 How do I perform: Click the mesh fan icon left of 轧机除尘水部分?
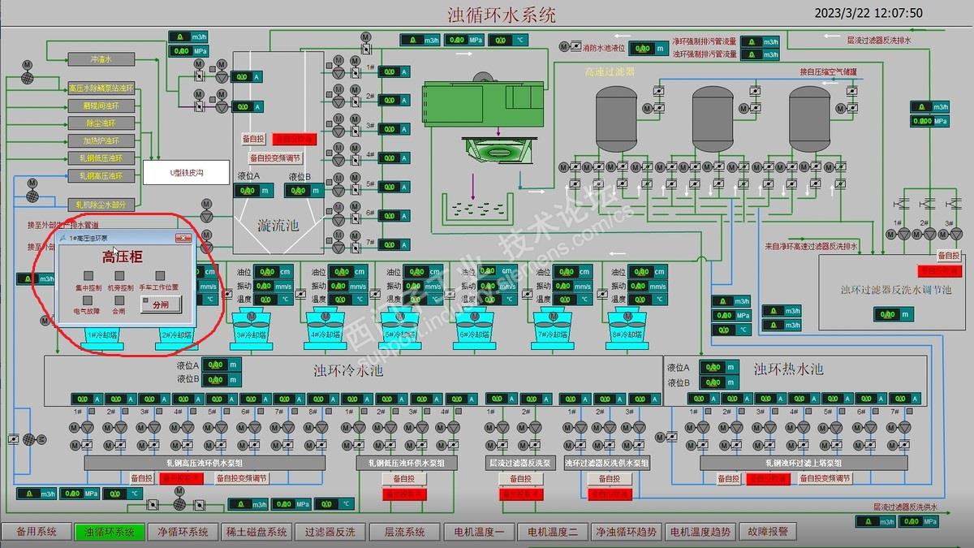point(32,196)
